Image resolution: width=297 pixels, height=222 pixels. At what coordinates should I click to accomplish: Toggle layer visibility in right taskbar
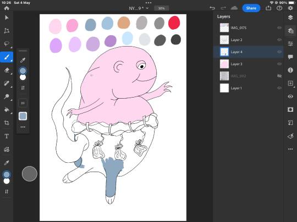point(290,96)
